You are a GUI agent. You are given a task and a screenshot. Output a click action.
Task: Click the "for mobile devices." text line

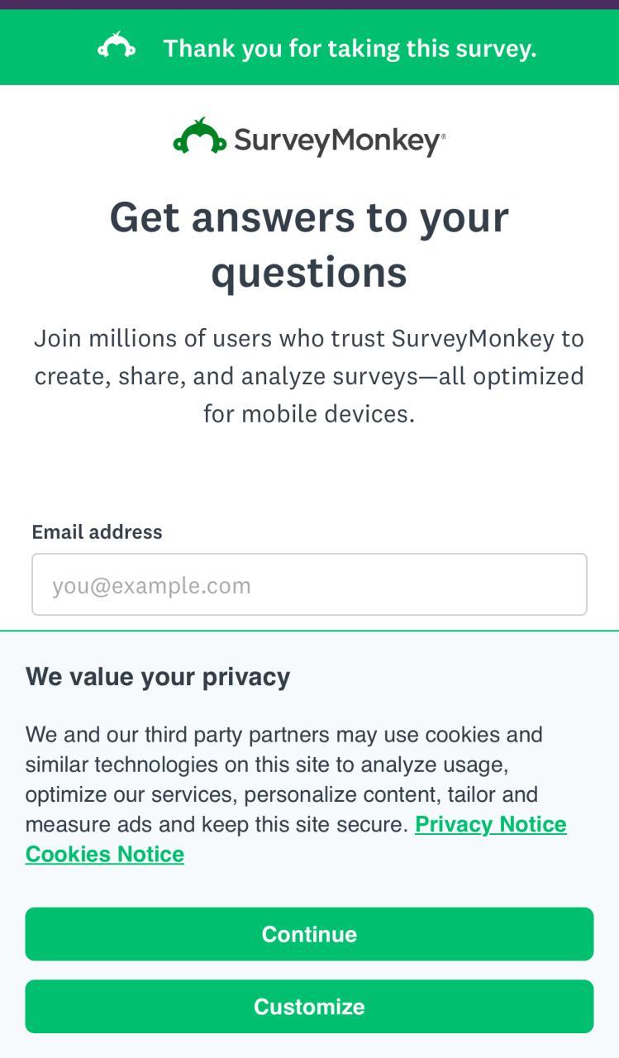click(x=309, y=413)
